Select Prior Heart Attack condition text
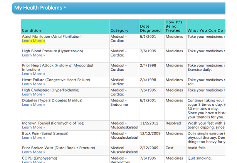 tap(57, 67)
